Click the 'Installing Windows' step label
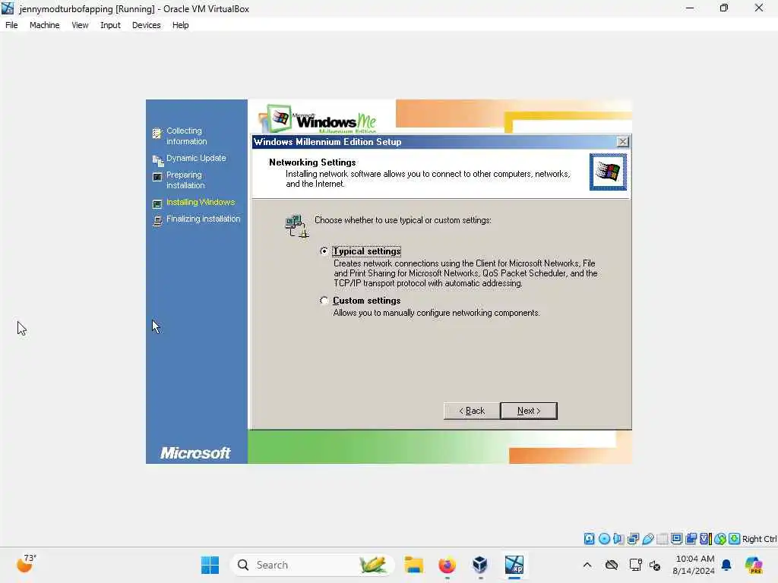This screenshot has height=583, width=778. coord(201,202)
